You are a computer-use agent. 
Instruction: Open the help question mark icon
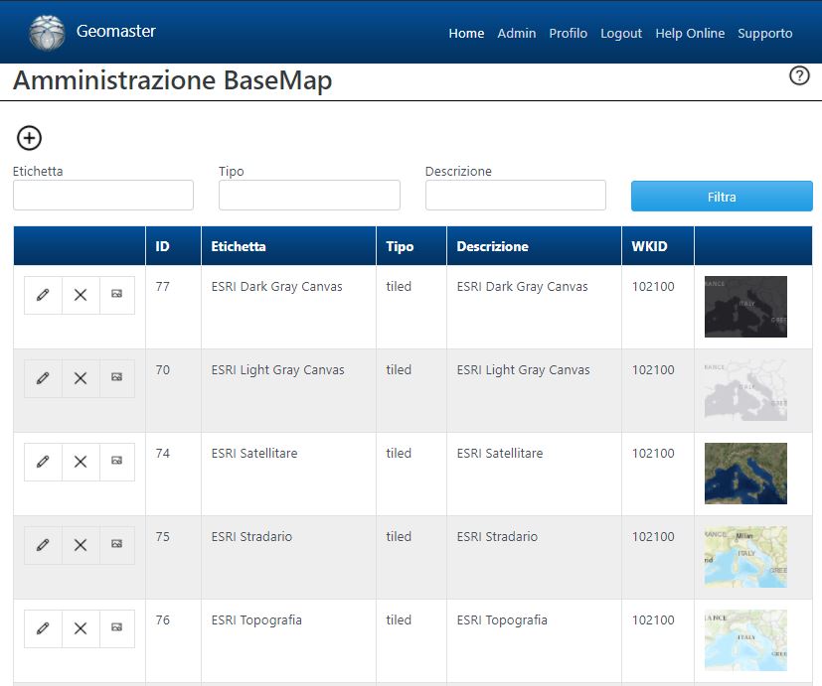click(799, 75)
